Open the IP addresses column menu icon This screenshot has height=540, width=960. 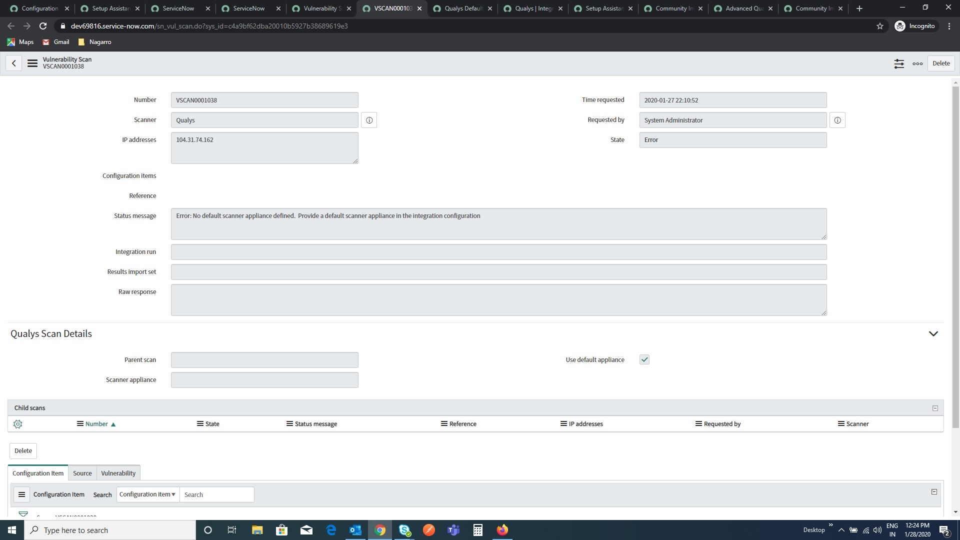[563, 423]
